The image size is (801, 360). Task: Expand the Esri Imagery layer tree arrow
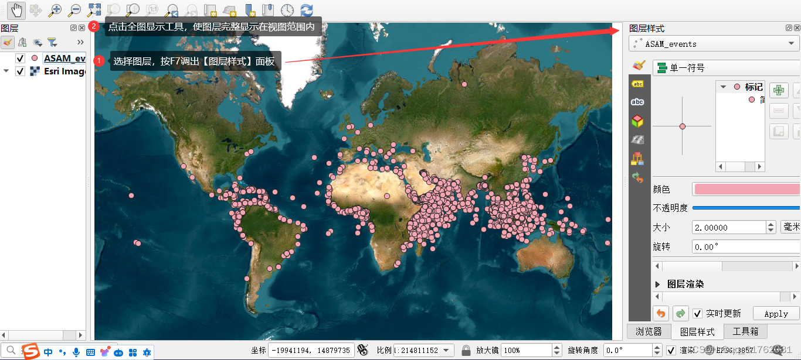point(6,71)
